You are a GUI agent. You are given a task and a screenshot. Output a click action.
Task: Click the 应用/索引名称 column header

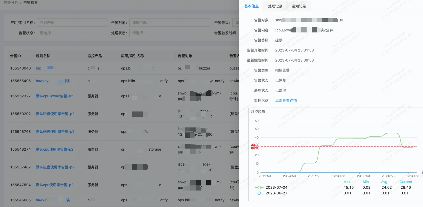132,56
